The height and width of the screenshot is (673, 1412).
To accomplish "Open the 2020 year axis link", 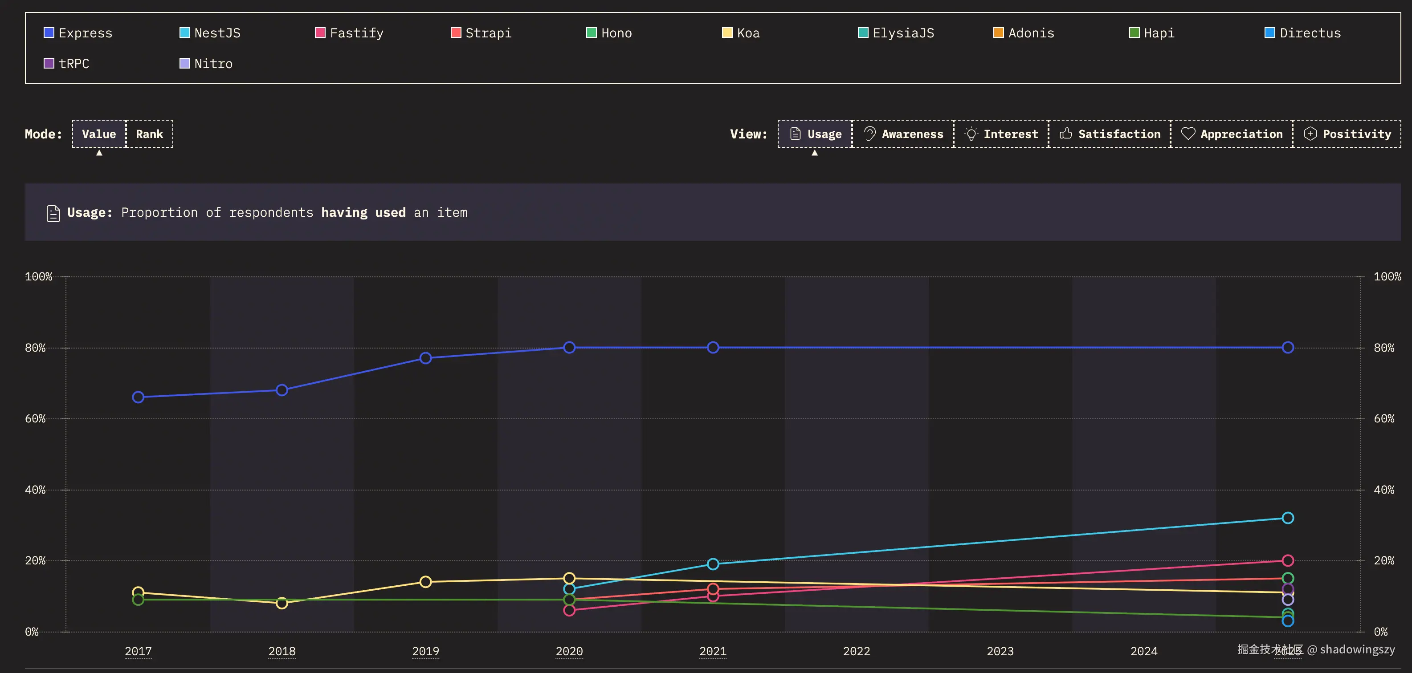I will pos(569,651).
